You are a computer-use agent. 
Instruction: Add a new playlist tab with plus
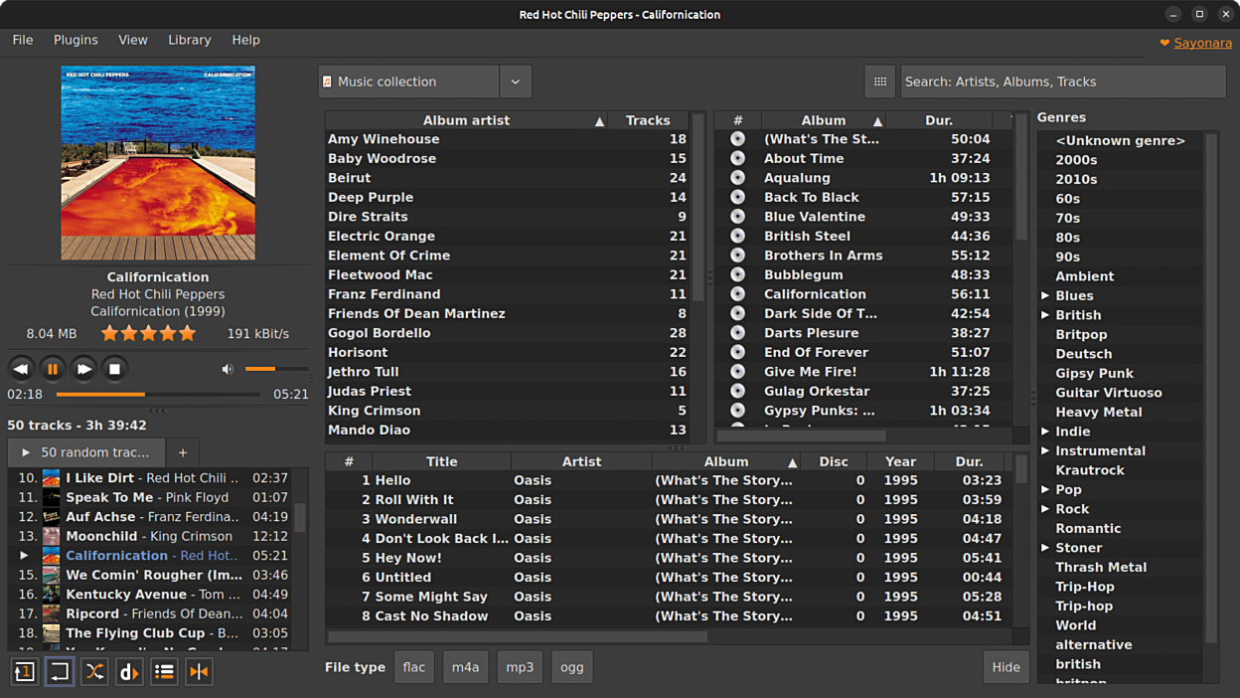pos(182,452)
